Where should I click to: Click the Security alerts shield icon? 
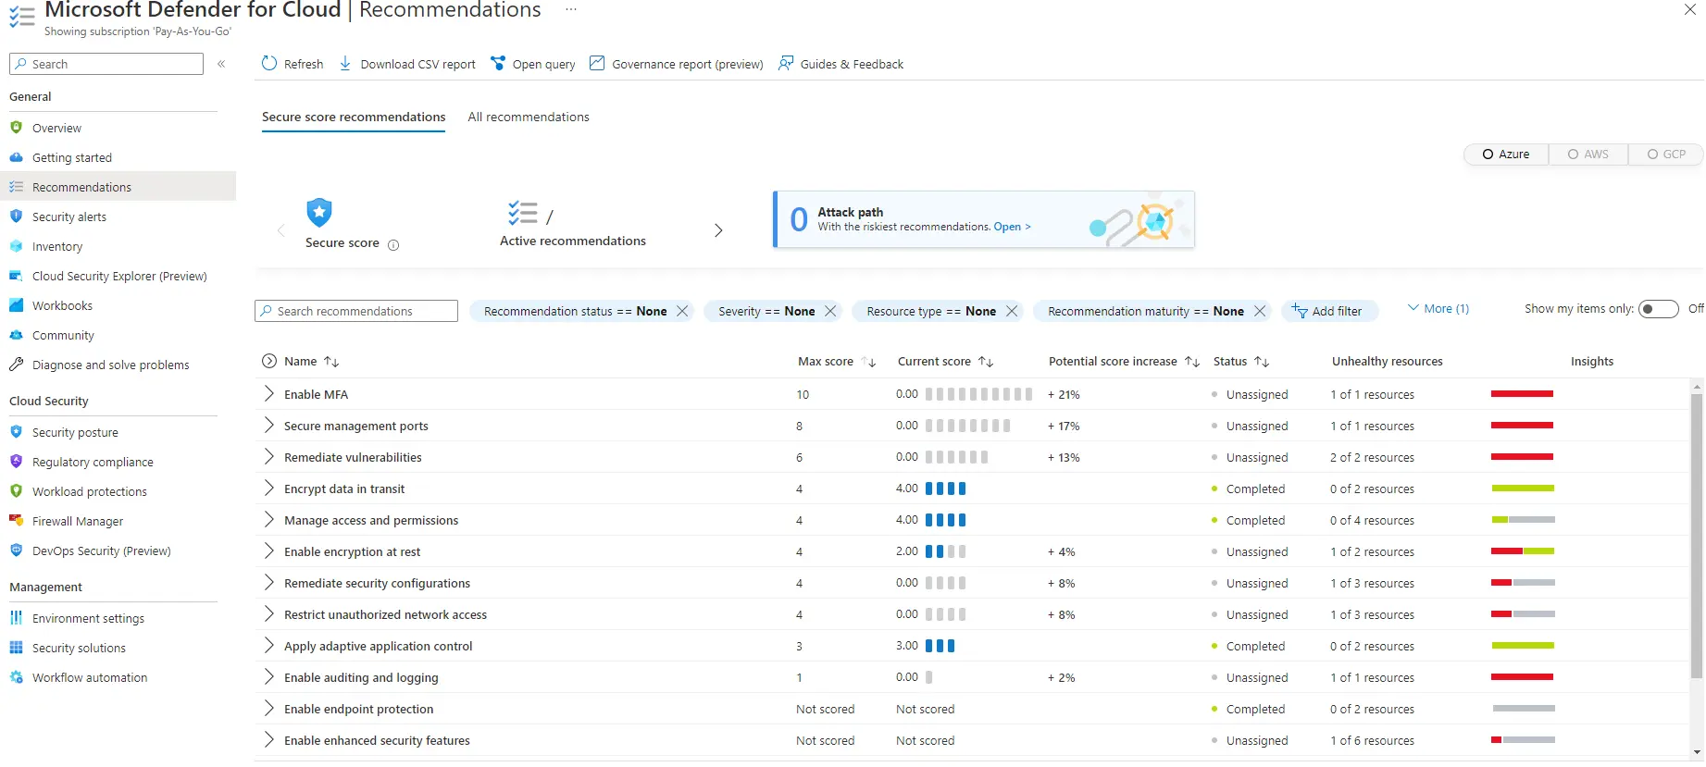pos(16,216)
